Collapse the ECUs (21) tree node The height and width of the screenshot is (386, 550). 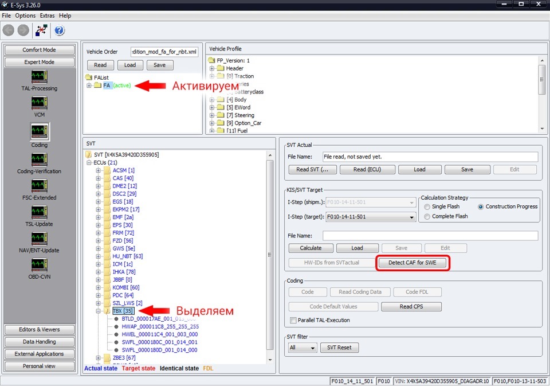pos(89,163)
